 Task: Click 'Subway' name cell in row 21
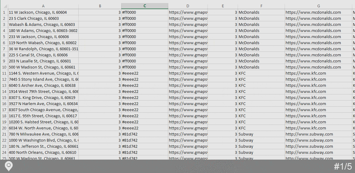(x=261, y=134)
